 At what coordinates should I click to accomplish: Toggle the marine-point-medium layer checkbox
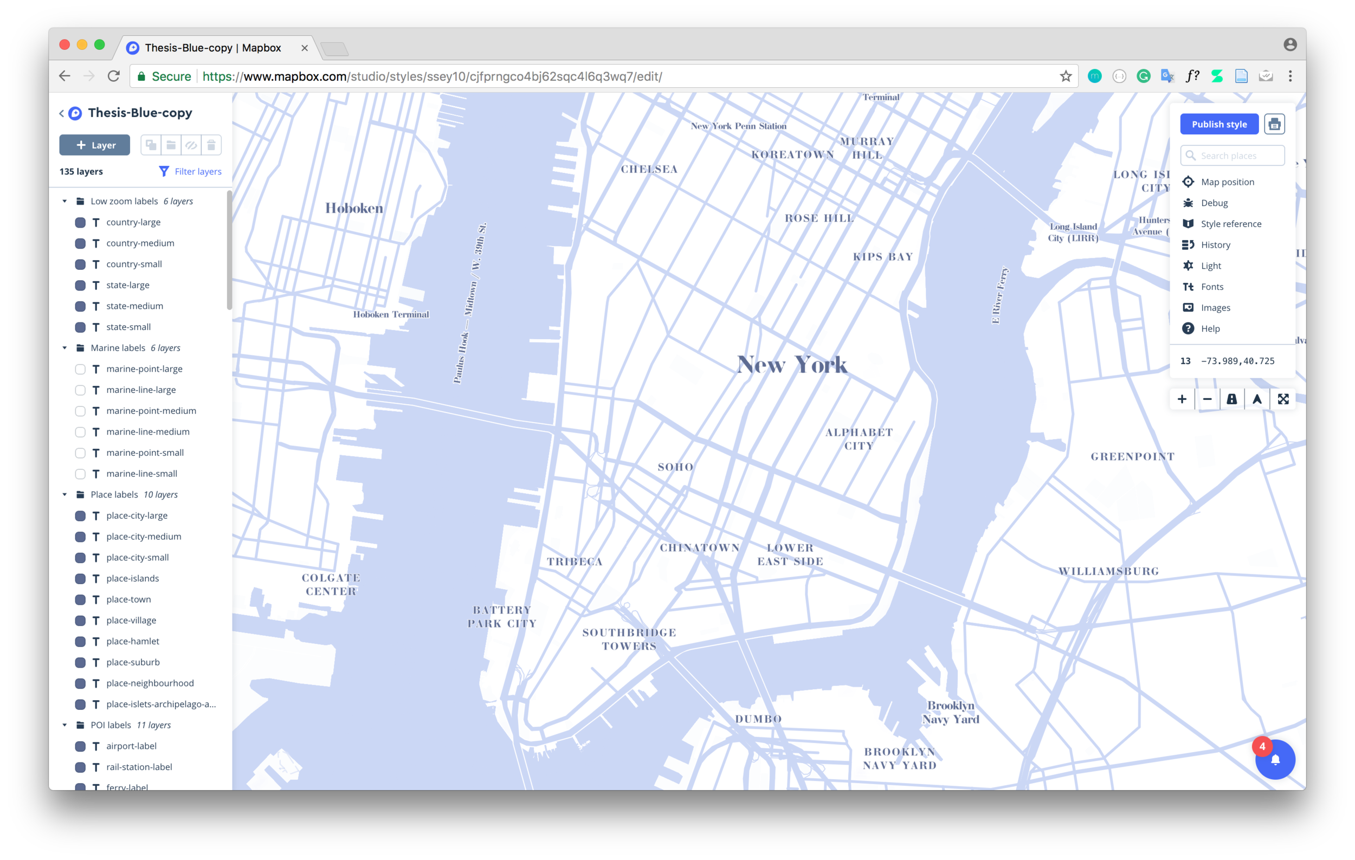80,411
